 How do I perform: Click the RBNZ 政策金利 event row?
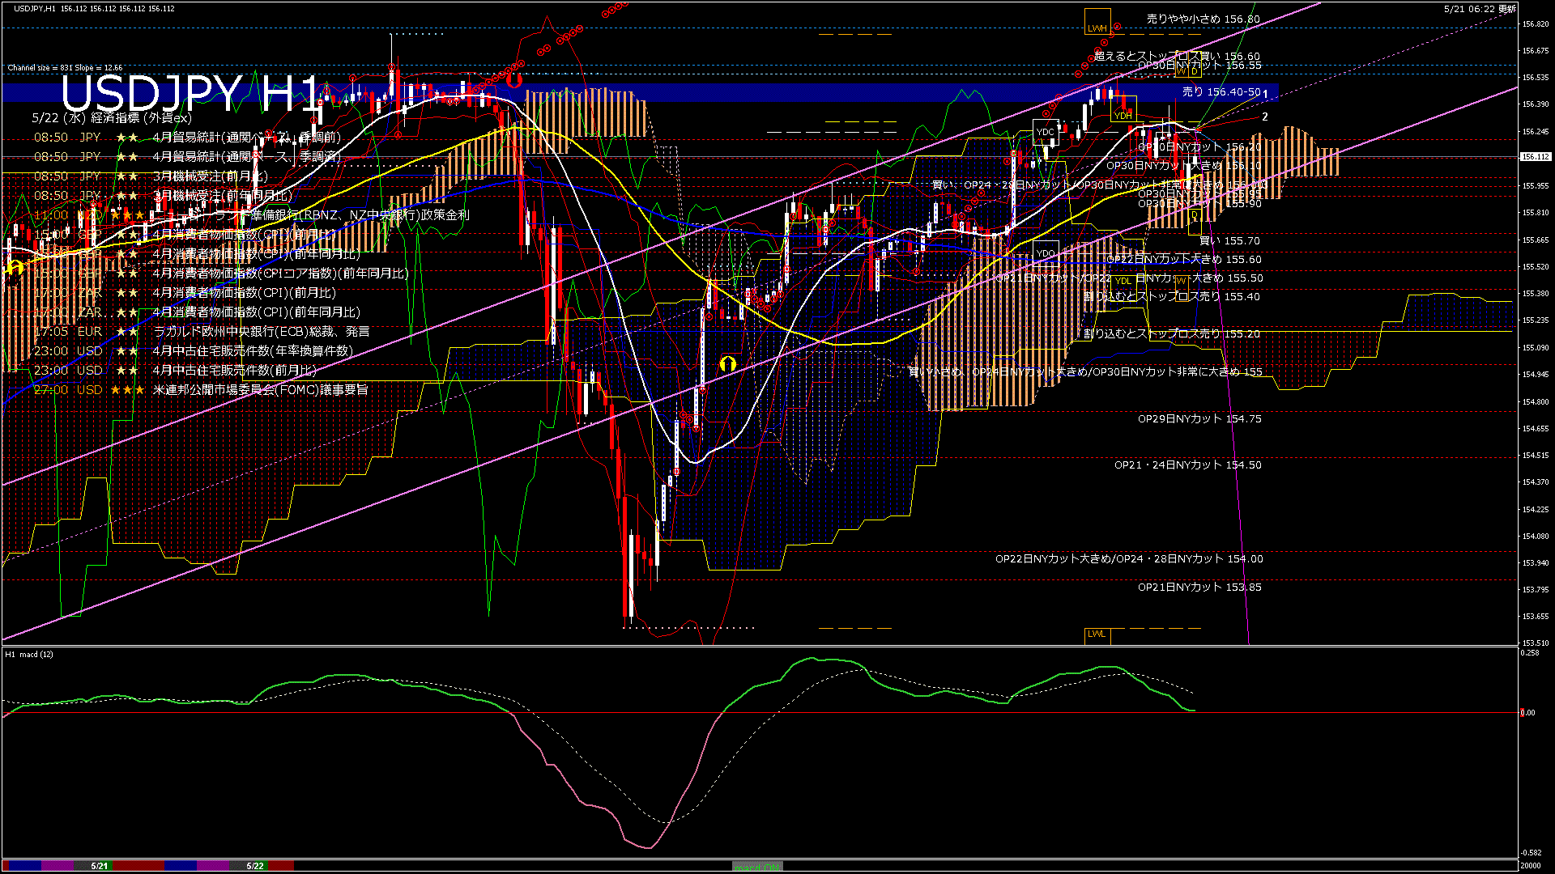(251, 215)
